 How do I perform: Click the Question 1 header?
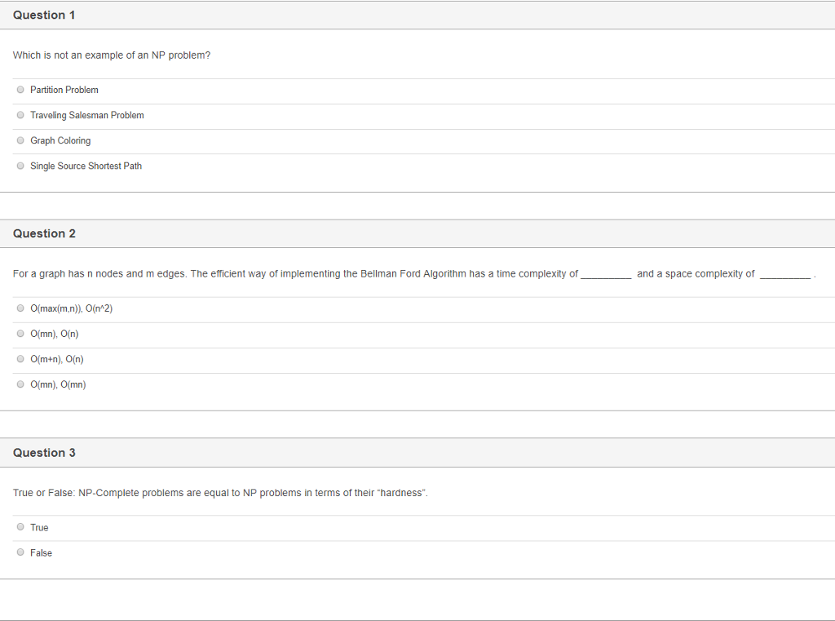point(44,15)
